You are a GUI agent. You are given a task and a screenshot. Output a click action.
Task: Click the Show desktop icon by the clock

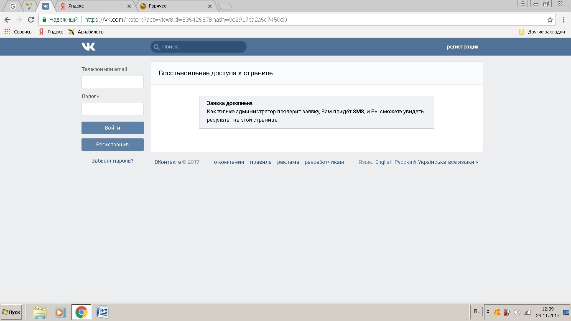(566, 312)
